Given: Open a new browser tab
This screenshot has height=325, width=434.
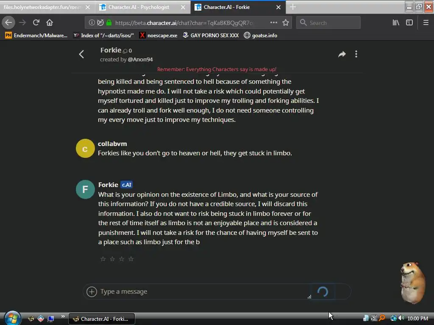Looking at the screenshot, I should [293, 7].
